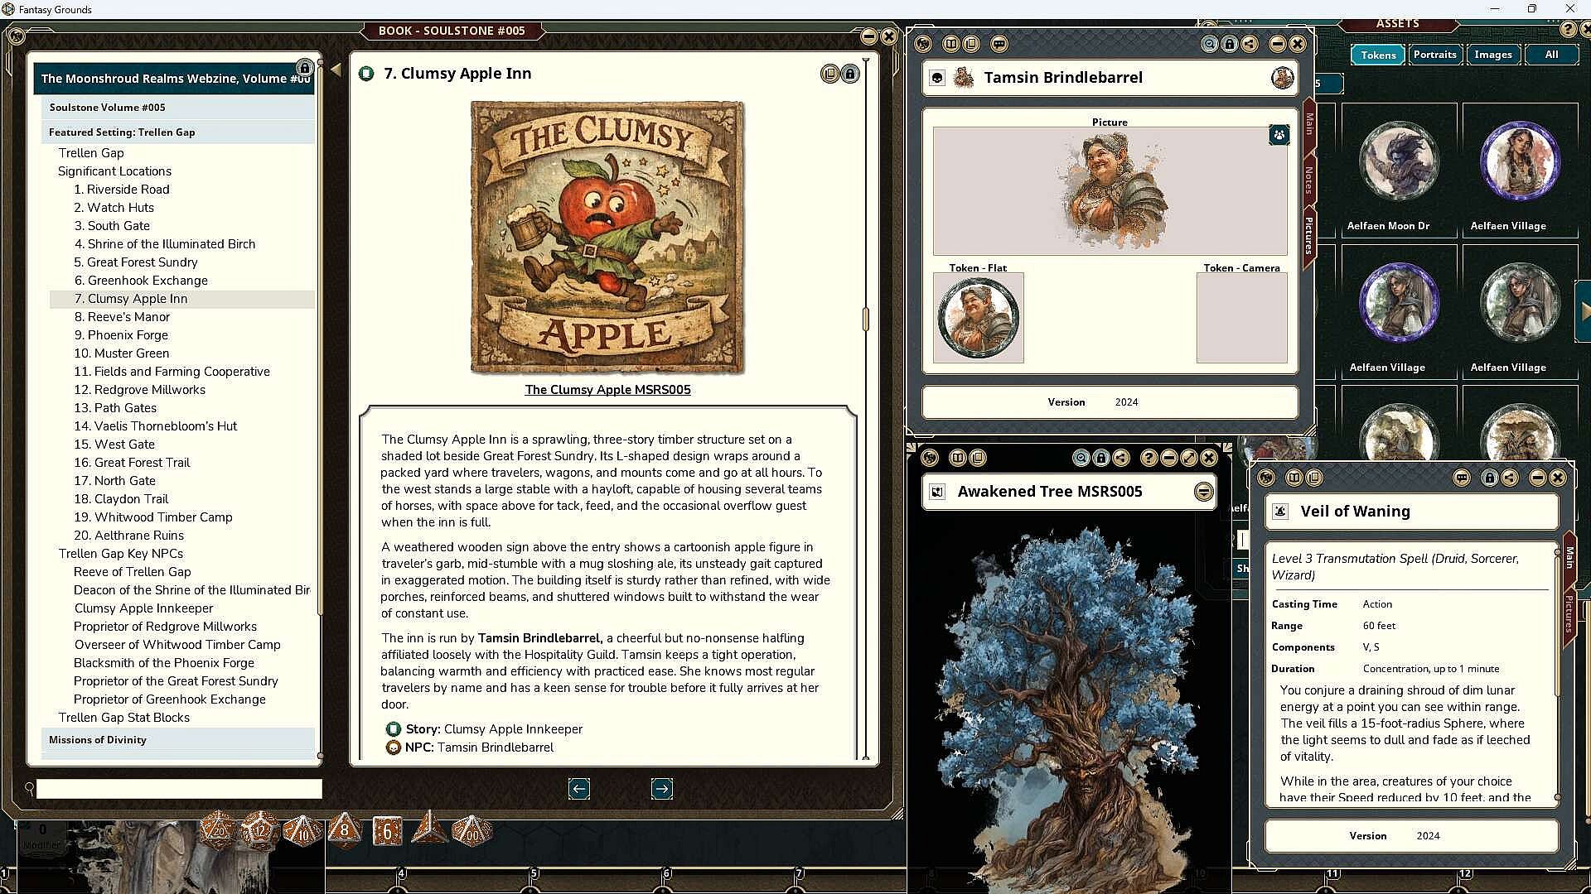Open Reeve of Trellen Gap NPC entry
This screenshot has width=1591, height=894.
click(x=133, y=572)
